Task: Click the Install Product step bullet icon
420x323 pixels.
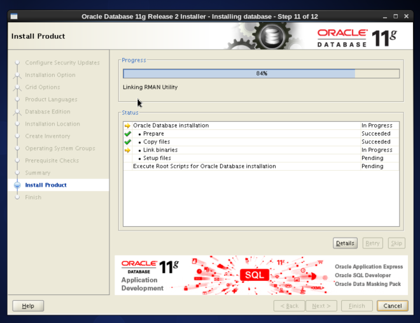Action: pos(17,185)
